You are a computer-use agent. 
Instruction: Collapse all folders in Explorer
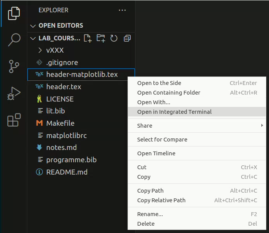pos(127,38)
